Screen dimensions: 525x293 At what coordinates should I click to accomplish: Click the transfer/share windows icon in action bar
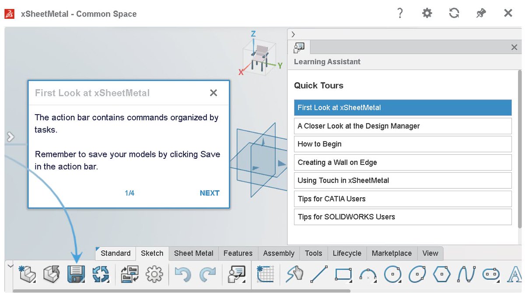tap(130, 275)
